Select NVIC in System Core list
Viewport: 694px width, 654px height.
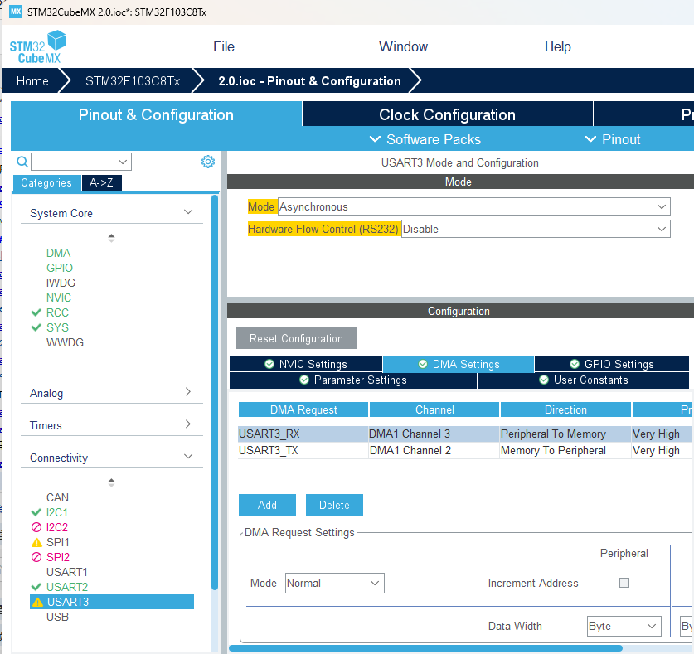point(58,298)
